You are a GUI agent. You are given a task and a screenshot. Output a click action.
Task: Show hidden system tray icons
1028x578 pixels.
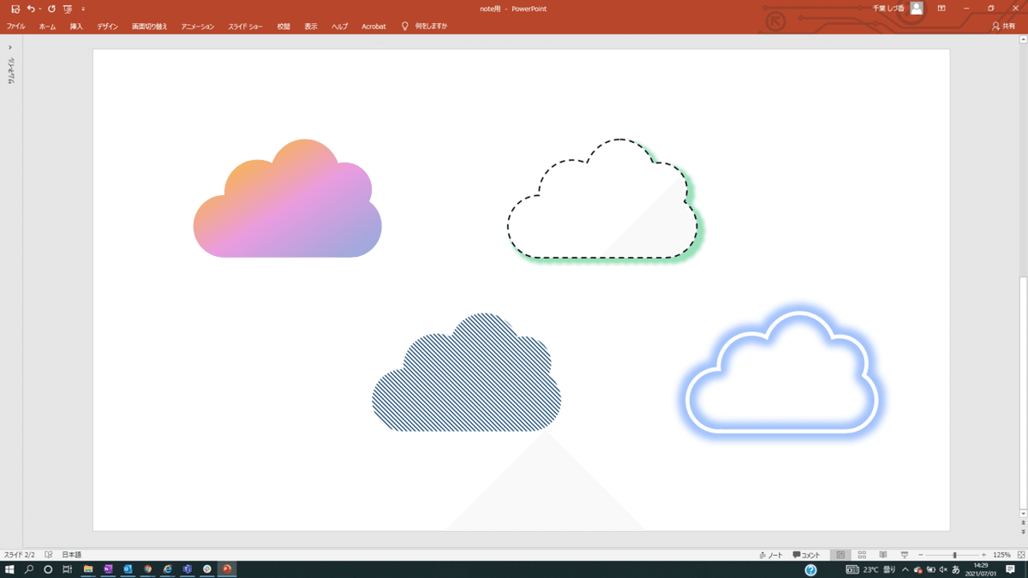pyautogui.click(x=905, y=569)
